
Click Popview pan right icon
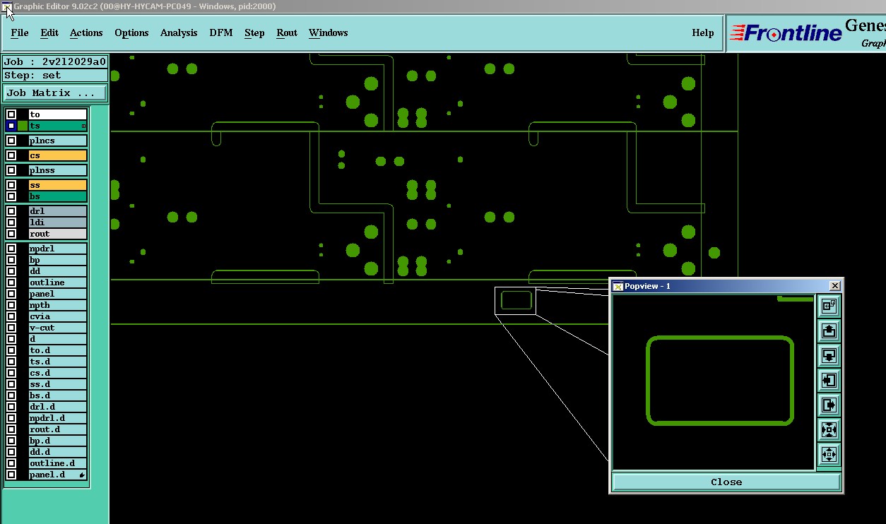pos(829,405)
